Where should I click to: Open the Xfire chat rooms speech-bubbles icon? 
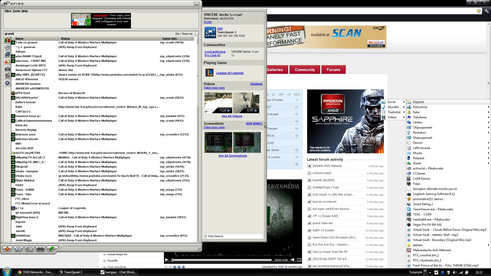7,47
